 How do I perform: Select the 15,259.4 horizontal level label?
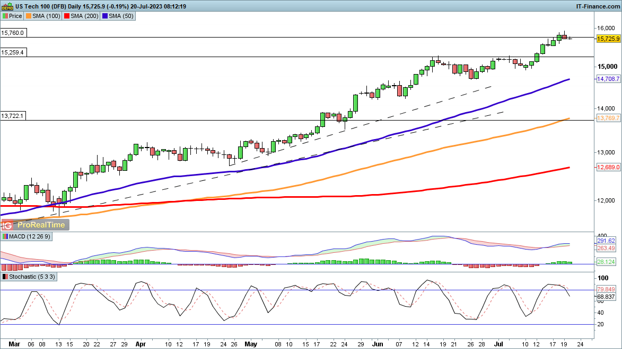click(x=13, y=52)
